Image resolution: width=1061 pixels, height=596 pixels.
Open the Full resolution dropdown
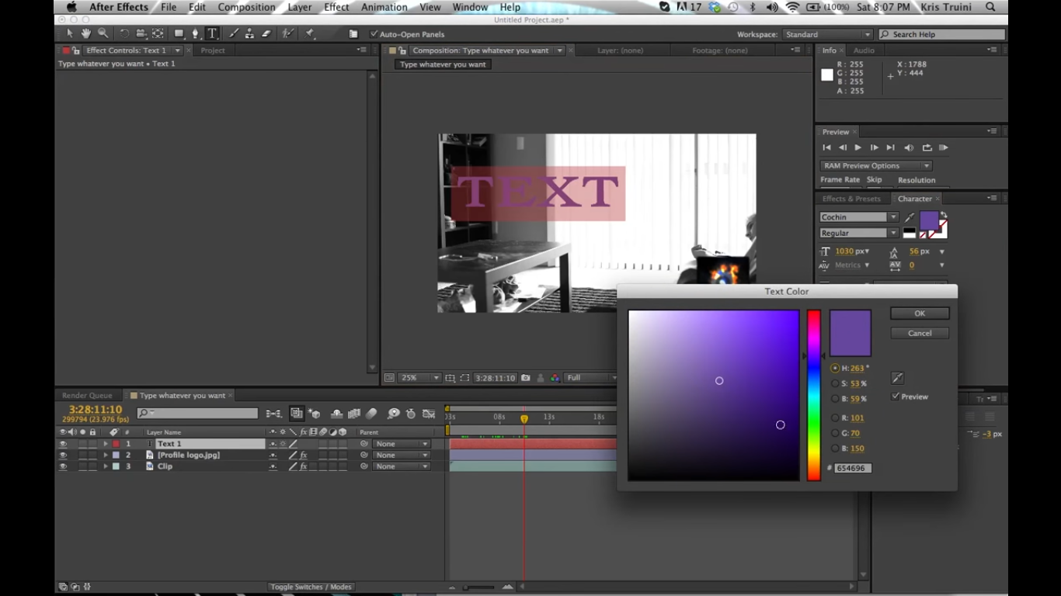pos(590,378)
